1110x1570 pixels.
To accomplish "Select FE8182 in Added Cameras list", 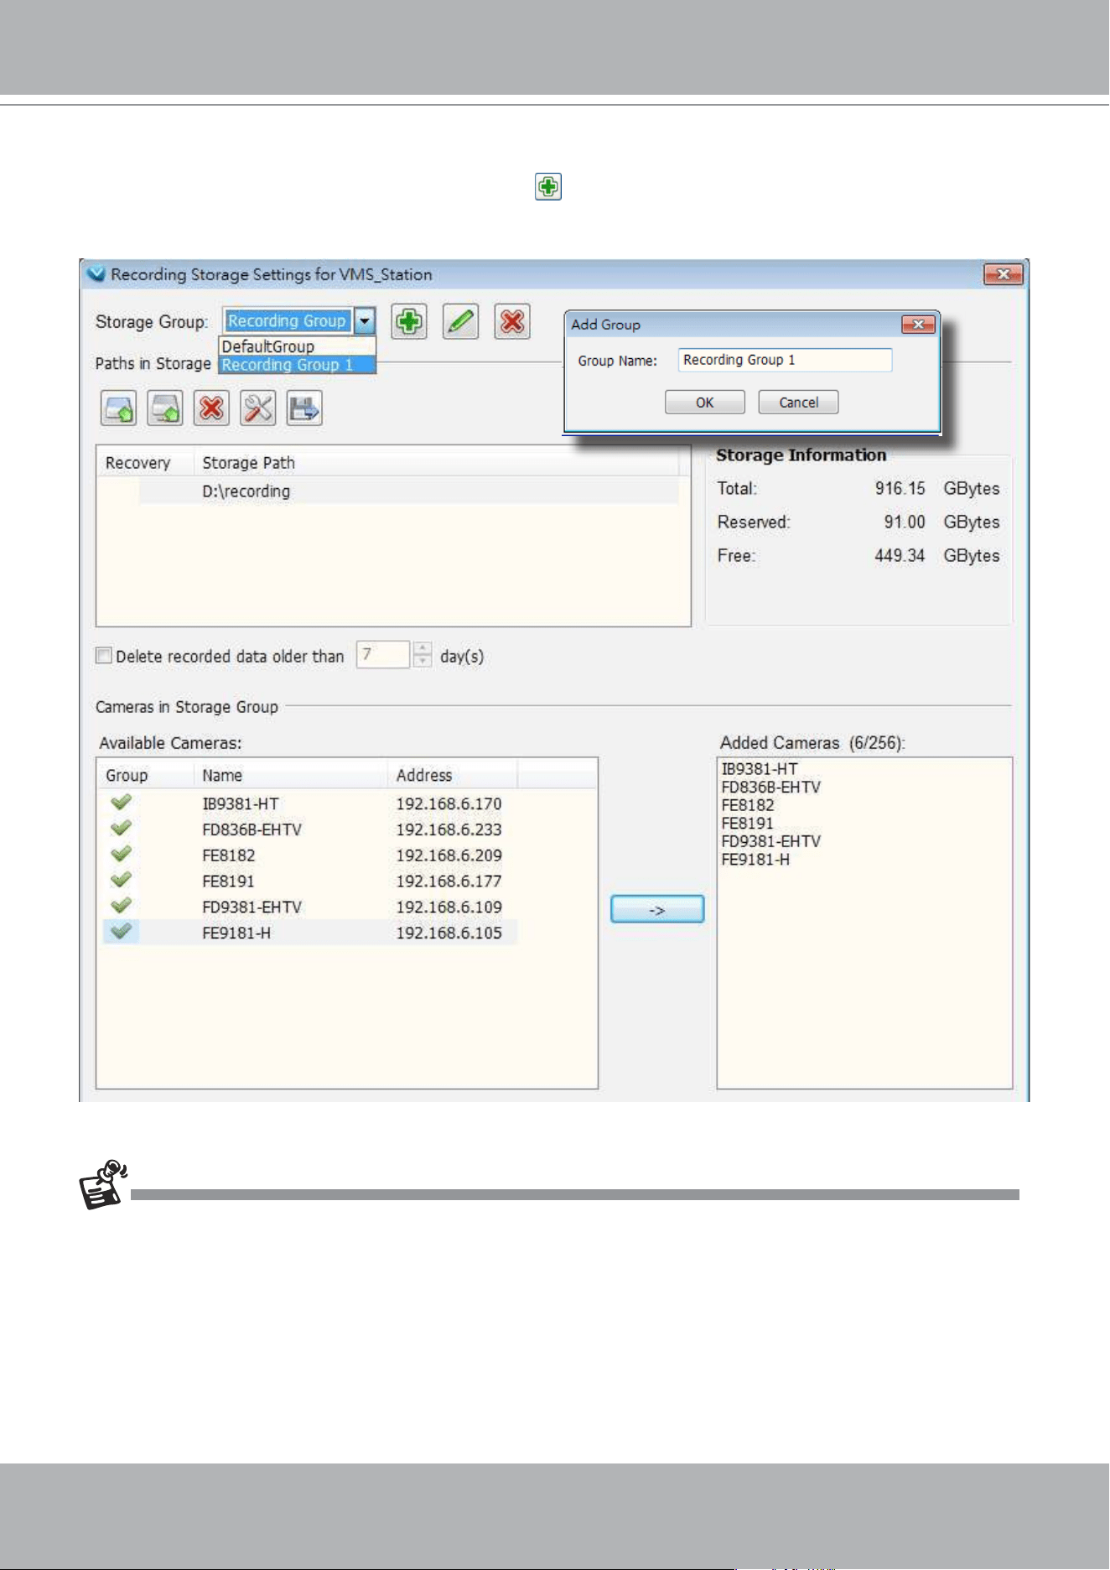I will [x=747, y=805].
